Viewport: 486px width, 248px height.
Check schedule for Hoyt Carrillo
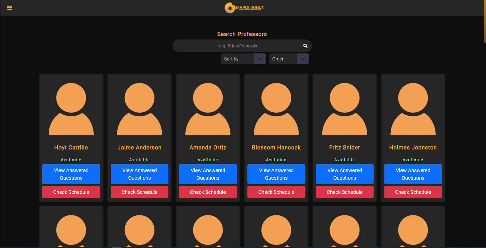click(71, 192)
